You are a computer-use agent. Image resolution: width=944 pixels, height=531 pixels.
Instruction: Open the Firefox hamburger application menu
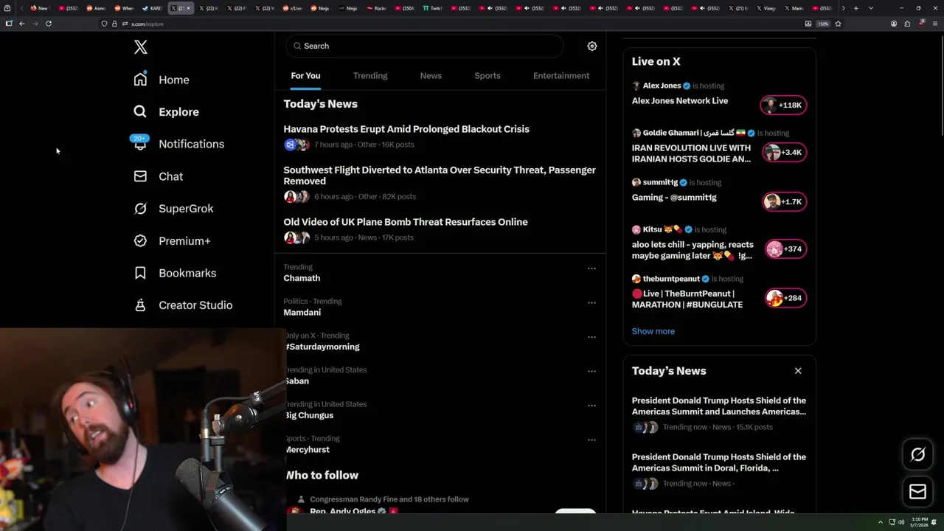click(934, 24)
